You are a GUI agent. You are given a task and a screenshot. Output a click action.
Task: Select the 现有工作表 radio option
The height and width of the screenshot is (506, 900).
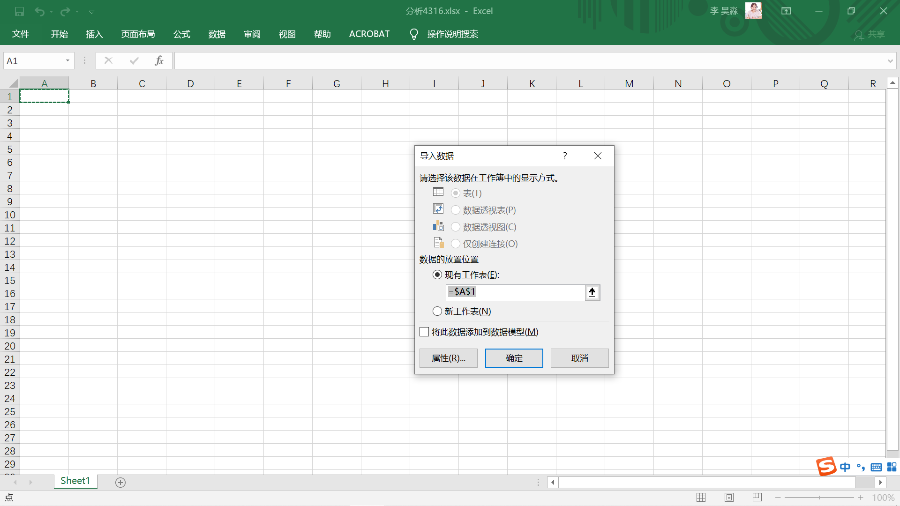click(437, 275)
